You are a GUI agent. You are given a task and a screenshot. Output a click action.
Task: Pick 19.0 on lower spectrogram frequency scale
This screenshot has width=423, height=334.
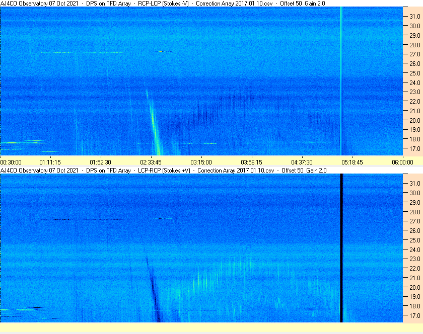click(415, 297)
